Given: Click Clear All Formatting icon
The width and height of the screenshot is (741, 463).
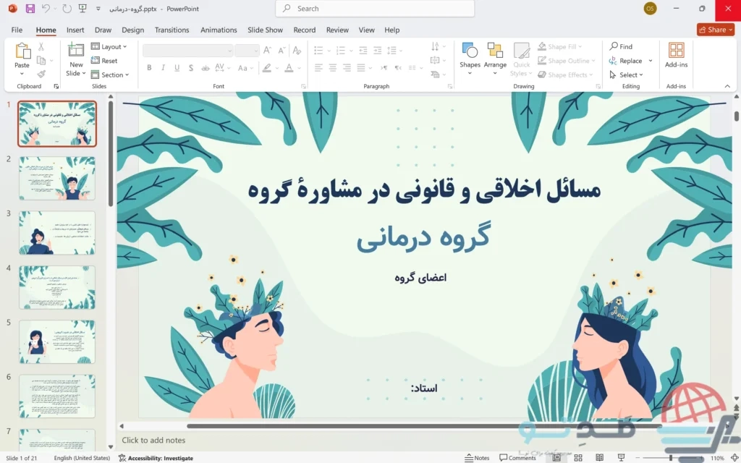Looking at the screenshot, I should [297, 50].
